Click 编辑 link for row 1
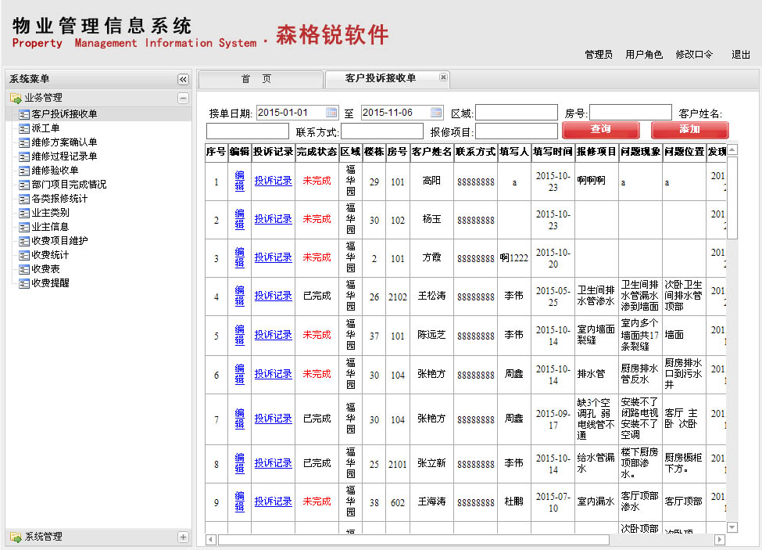This screenshot has height=550, width=762. 240,181
